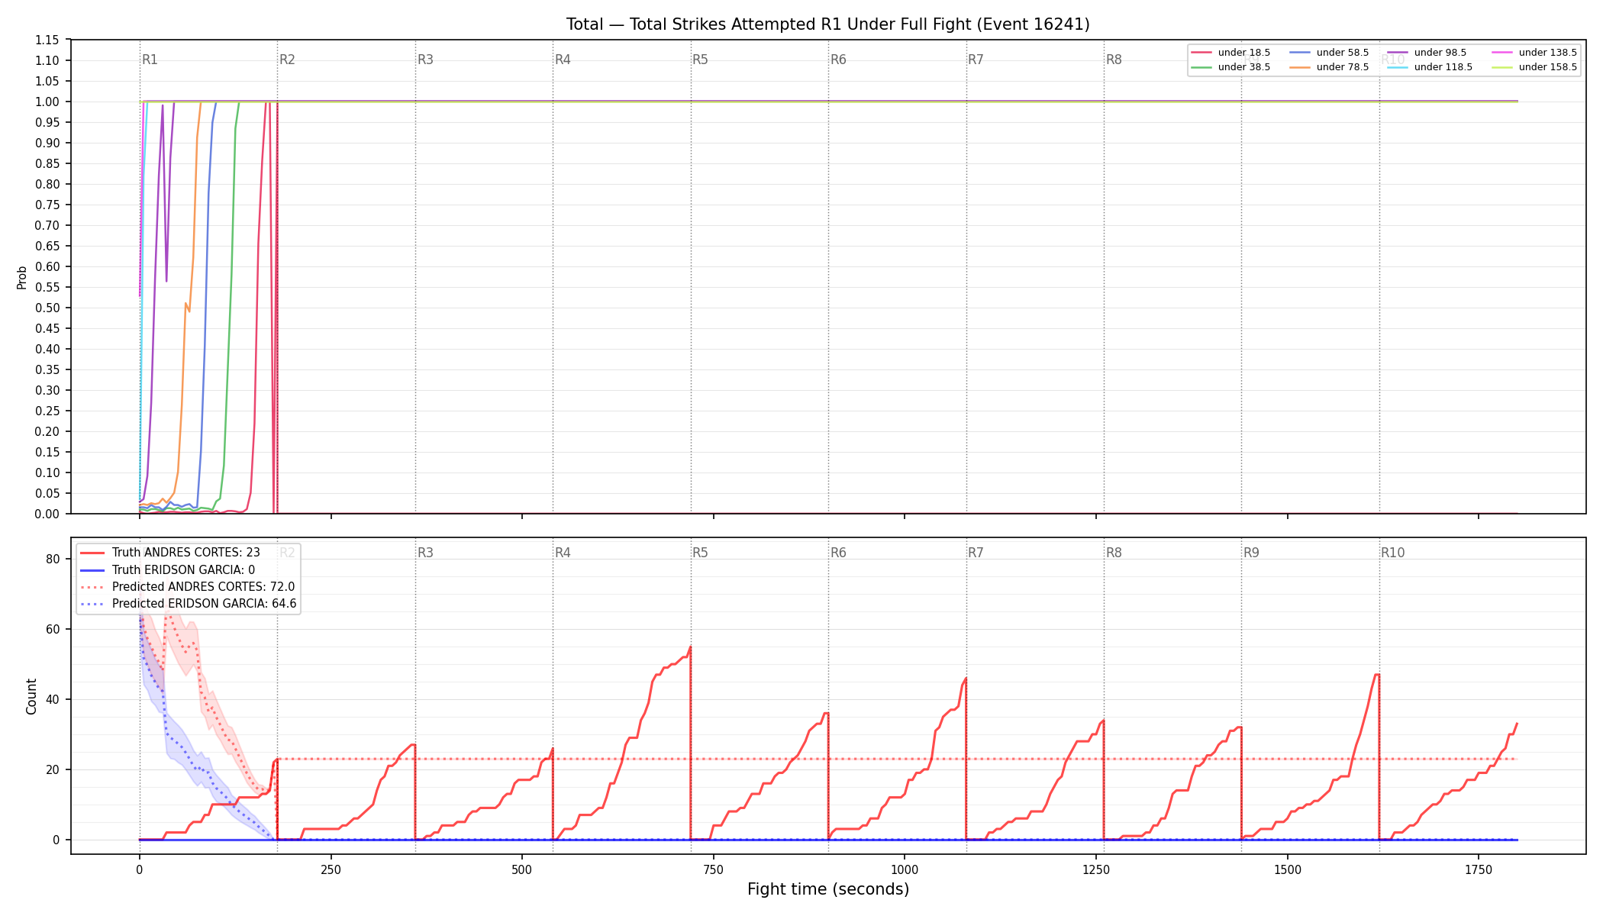Click the R8 round label in probability chart
The image size is (1603, 916).
(1114, 60)
